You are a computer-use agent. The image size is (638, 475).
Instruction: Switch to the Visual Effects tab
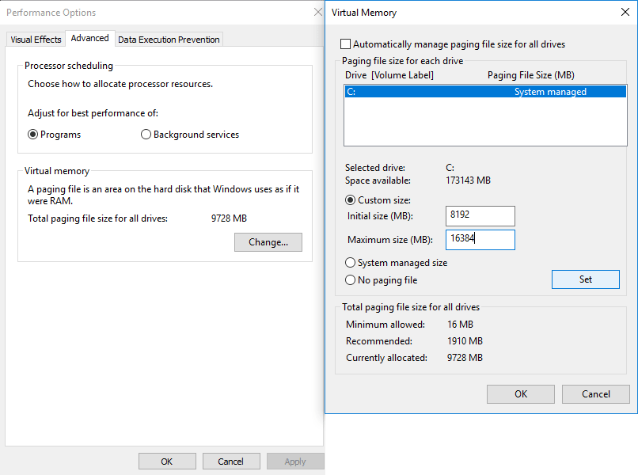pyautogui.click(x=36, y=40)
